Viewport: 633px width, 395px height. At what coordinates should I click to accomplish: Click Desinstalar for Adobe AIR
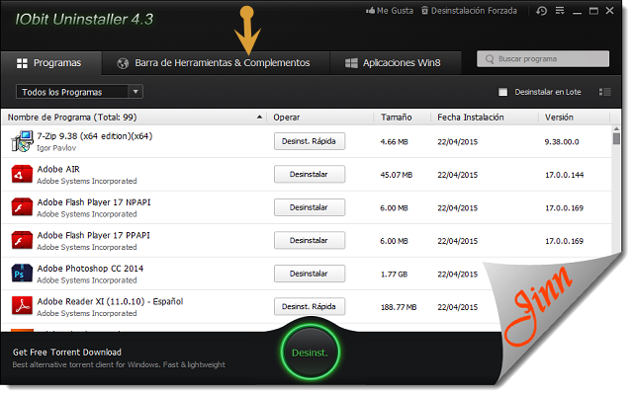(x=310, y=174)
